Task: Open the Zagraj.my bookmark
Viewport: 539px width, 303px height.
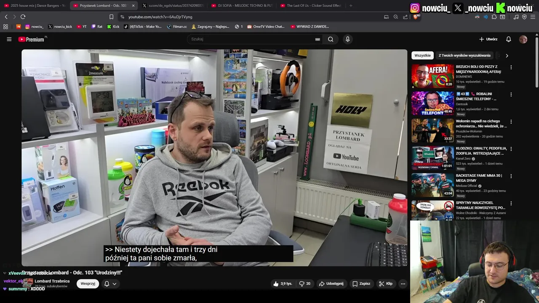Action: click(x=210, y=27)
